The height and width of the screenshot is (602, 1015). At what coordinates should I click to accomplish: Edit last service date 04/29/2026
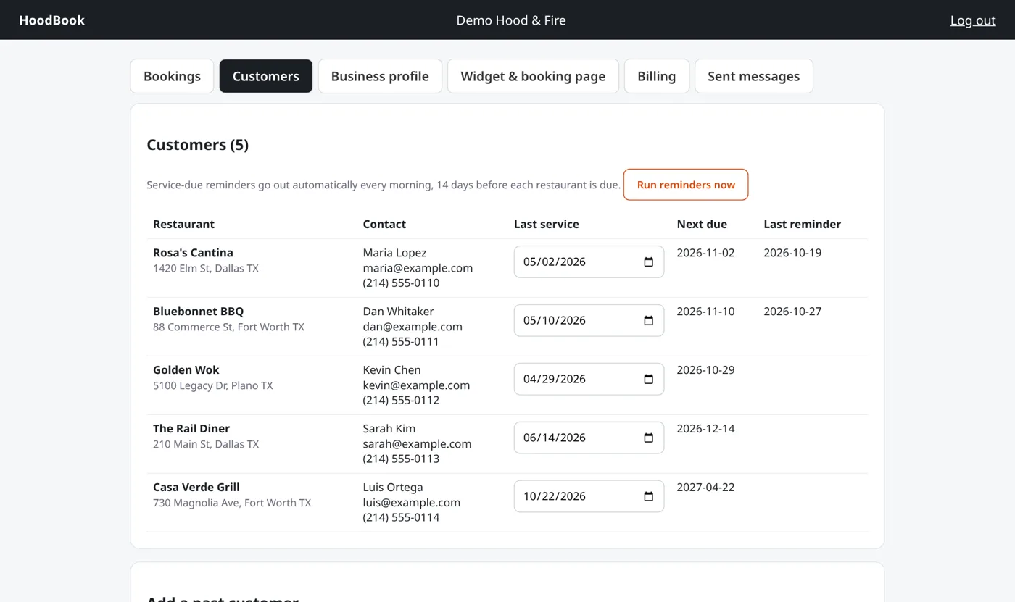pos(589,379)
